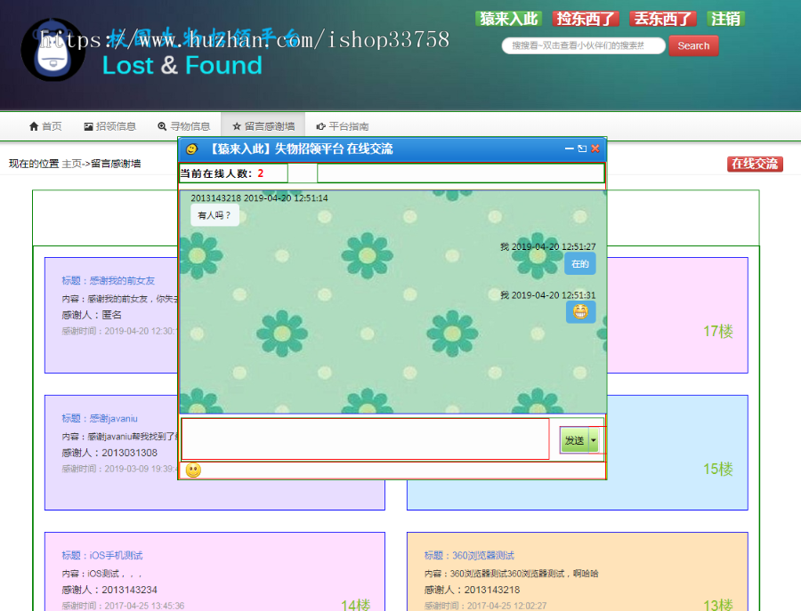Click the guide icon beside 平台指南
Image resolution: width=801 pixels, height=611 pixels.
click(x=319, y=126)
